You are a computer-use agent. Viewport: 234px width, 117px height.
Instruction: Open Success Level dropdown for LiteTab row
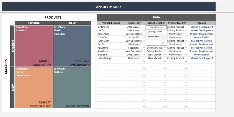pos(144,31)
